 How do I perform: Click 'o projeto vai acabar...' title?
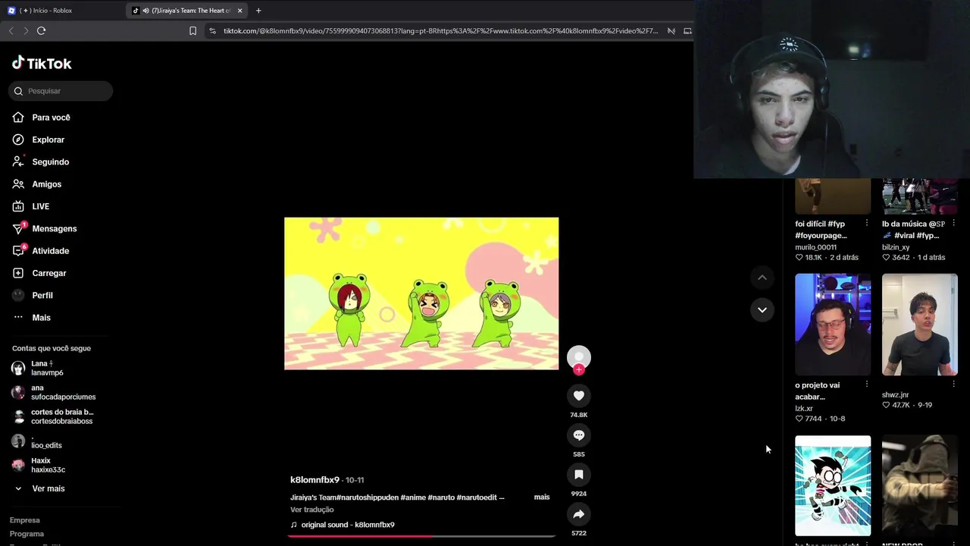818,391
